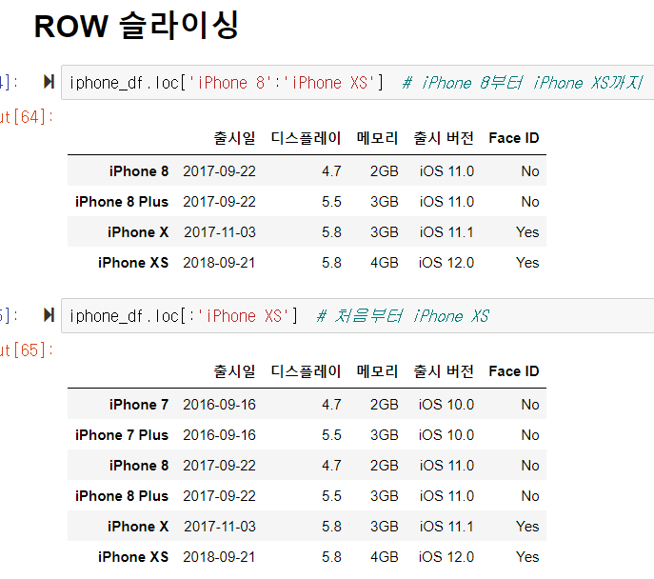Image resolution: width=654 pixels, height=579 pixels.
Task: Click 2018-09-21 date in first table
Action: [219, 263]
